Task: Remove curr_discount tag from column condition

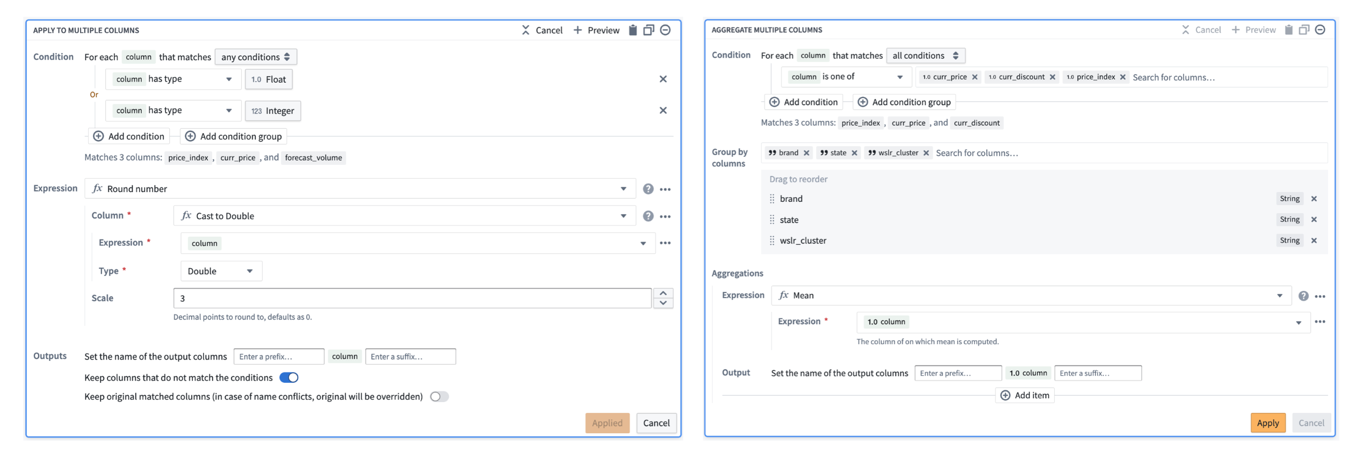Action: (1052, 77)
